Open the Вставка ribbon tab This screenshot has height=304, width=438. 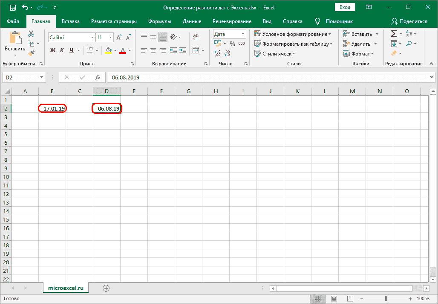71,21
